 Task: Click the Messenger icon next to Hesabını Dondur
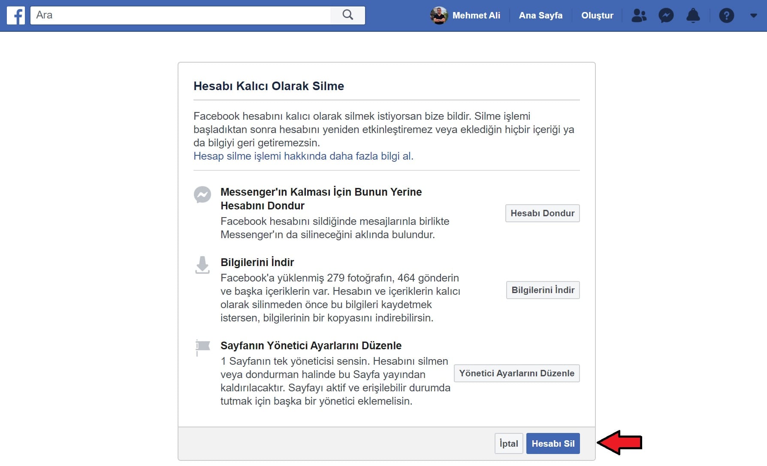point(202,195)
